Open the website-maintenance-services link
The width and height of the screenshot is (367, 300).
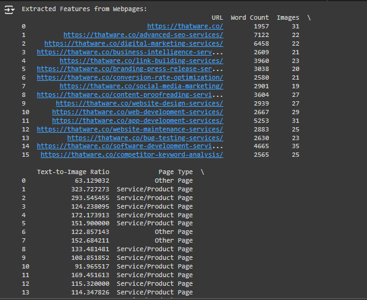pyautogui.click(x=130, y=130)
